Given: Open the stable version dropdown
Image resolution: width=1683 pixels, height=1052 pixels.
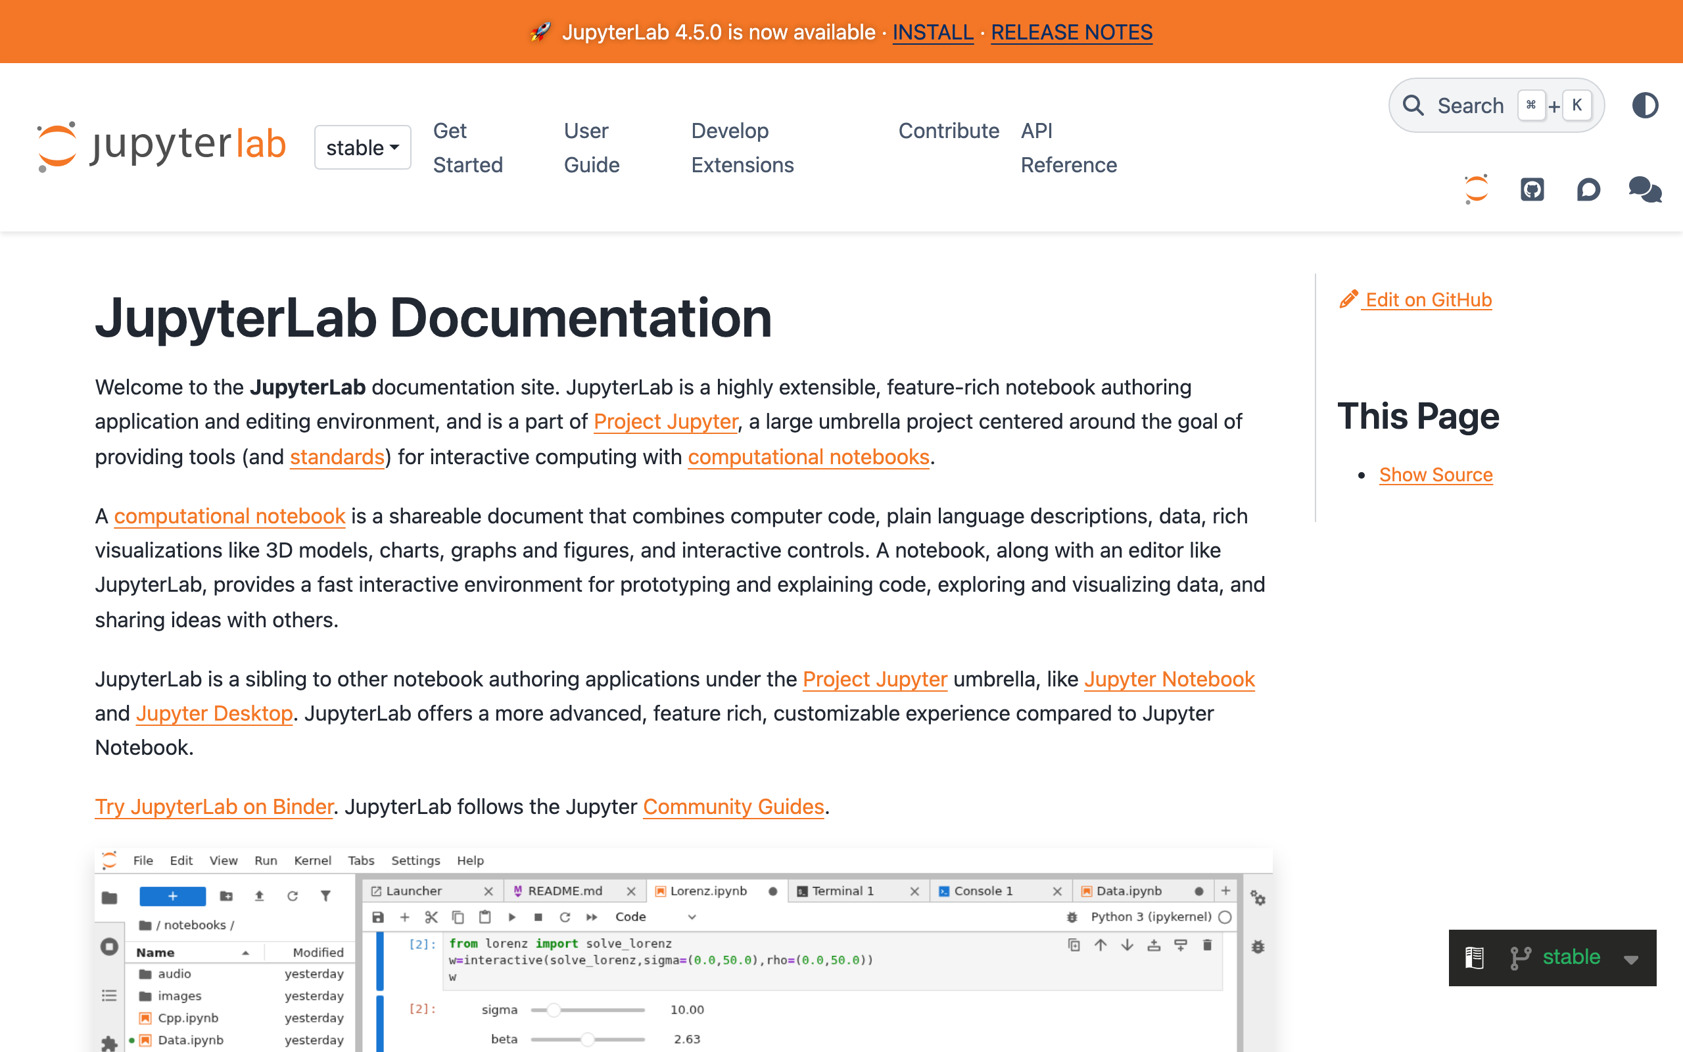Looking at the screenshot, I should pyautogui.click(x=362, y=147).
